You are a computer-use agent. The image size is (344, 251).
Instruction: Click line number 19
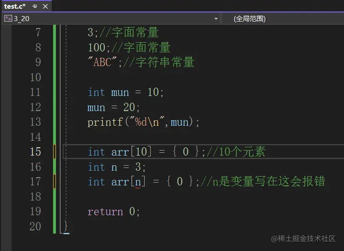tap(35, 212)
